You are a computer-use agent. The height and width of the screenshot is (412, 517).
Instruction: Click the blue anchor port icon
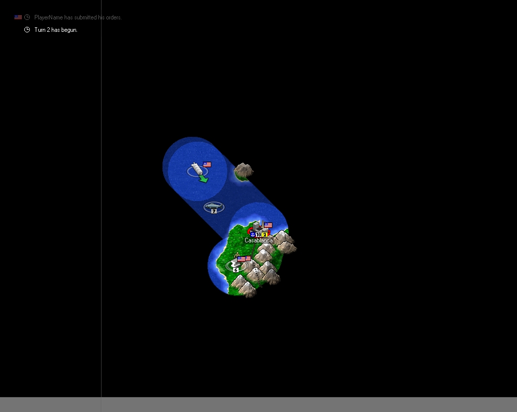[252, 234]
